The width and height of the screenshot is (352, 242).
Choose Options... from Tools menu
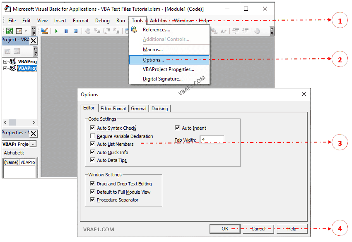point(169,60)
